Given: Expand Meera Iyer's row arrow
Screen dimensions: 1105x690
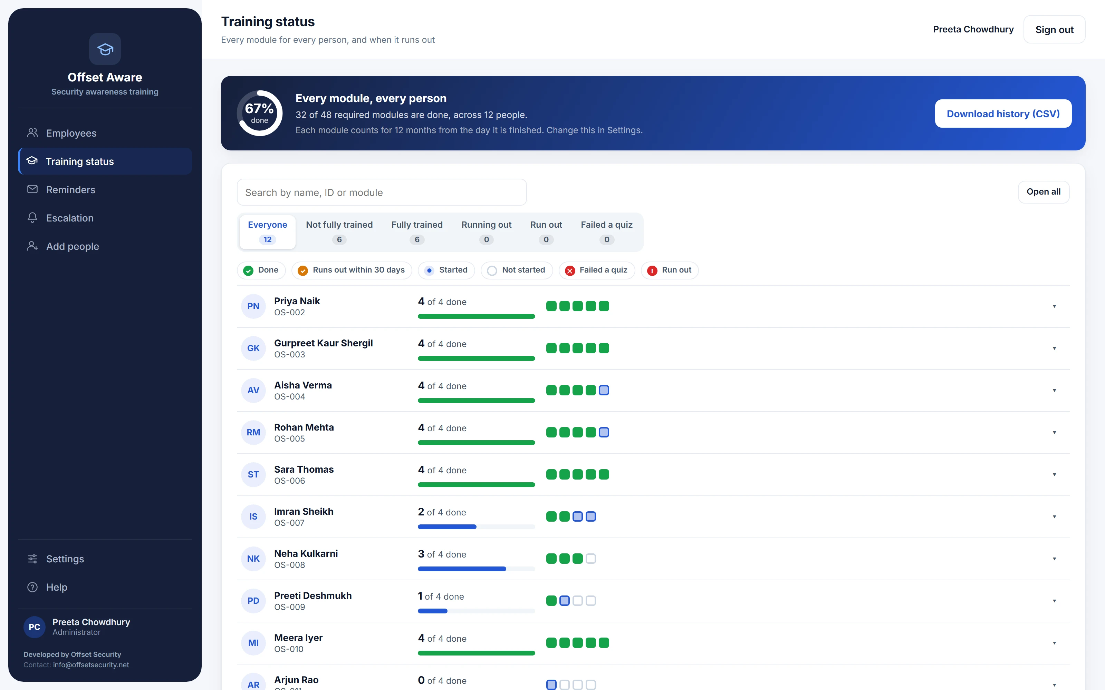Looking at the screenshot, I should click(x=1054, y=642).
